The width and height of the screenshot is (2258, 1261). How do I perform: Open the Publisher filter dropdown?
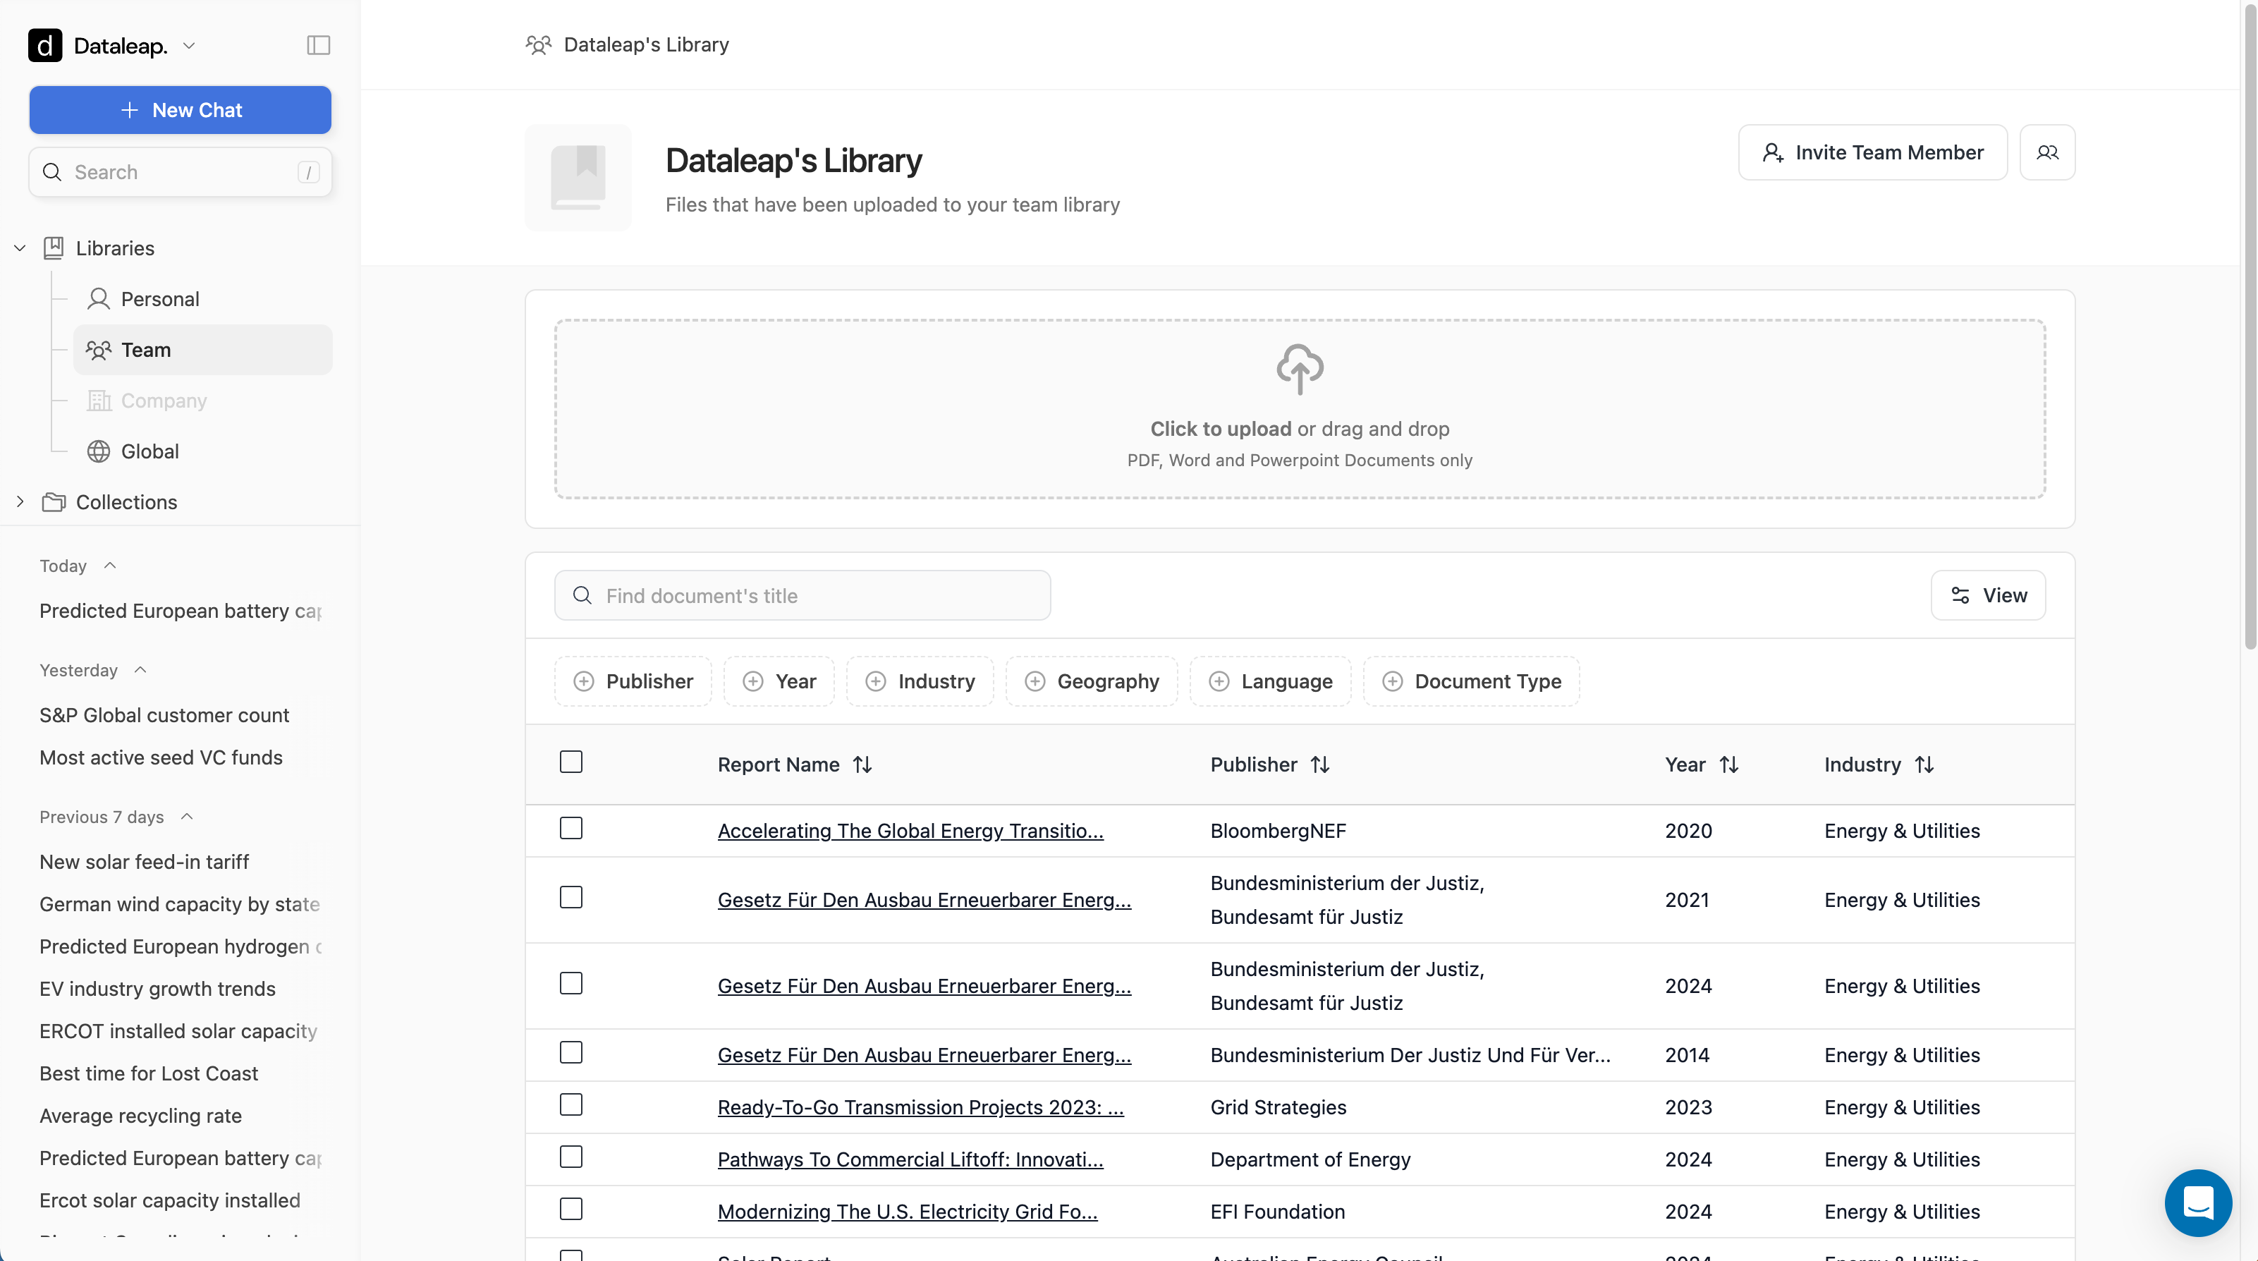click(x=633, y=681)
